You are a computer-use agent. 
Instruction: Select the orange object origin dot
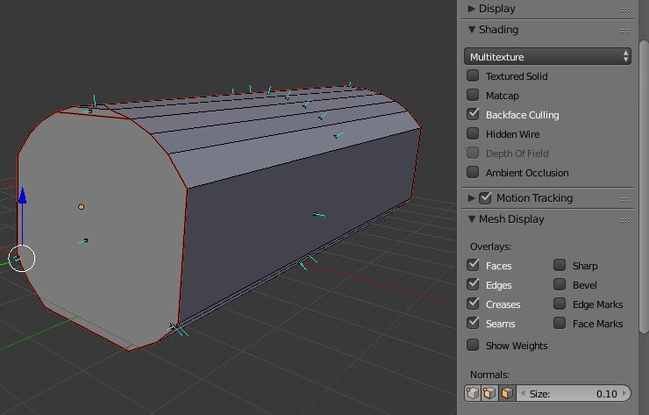pos(81,207)
